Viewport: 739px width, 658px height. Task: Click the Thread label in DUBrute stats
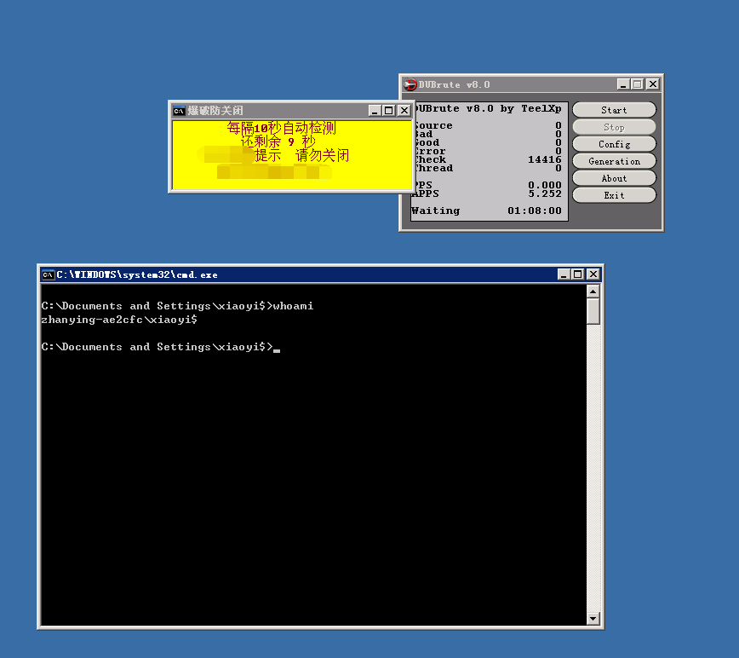433,168
